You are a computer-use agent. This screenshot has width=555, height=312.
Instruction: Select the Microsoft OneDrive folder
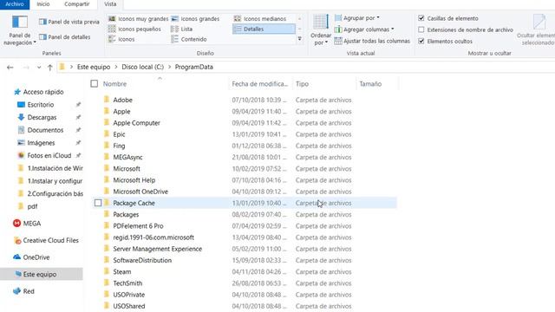tap(140, 192)
